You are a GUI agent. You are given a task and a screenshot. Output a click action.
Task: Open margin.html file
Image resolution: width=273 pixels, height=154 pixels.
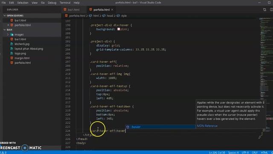22,58
